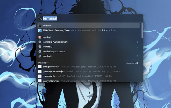Click file icon of typescript.js
The height and width of the screenshot is (108, 171).
click(x=40, y=76)
